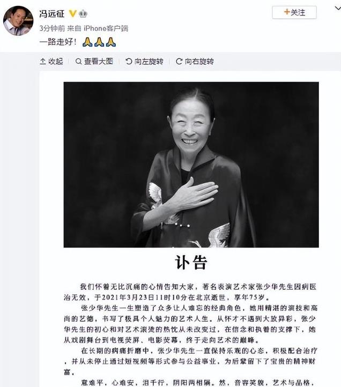Click the 讣告 heading in the image

191,262
